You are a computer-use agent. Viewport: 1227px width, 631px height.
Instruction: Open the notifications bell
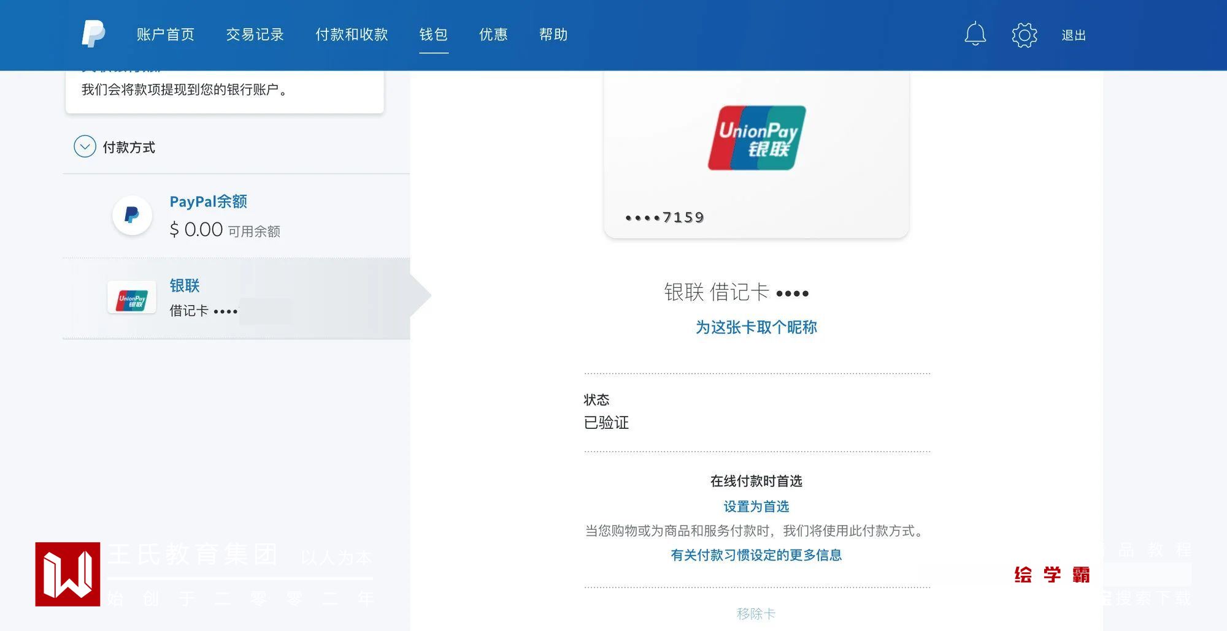975,34
